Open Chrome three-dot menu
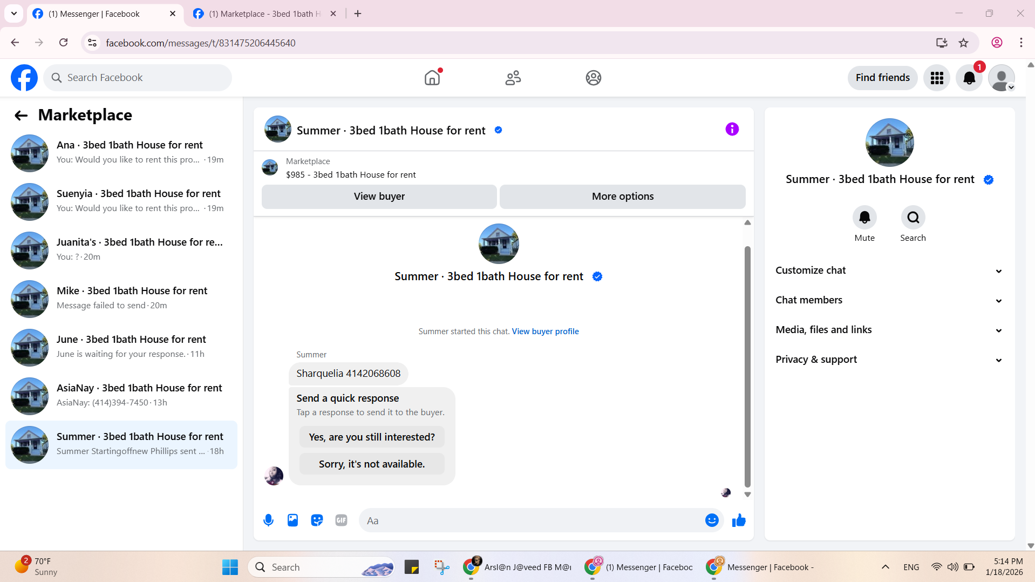Image resolution: width=1035 pixels, height=582 pixels. (1021, 43)
